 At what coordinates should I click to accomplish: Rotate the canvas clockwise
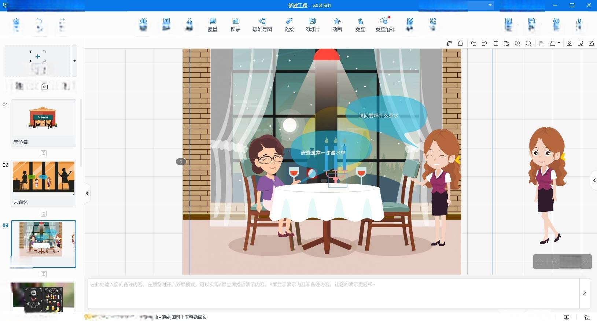click(484, 43)
